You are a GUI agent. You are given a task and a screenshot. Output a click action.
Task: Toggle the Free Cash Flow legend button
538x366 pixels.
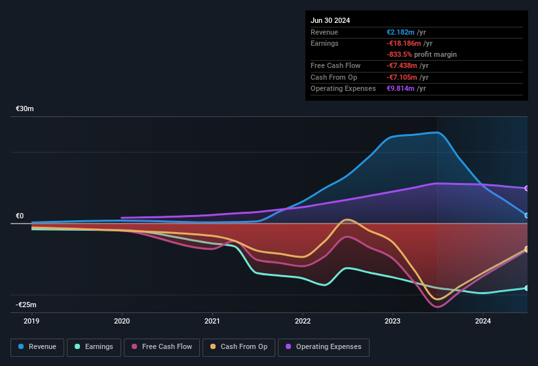[x=162, y=347]
